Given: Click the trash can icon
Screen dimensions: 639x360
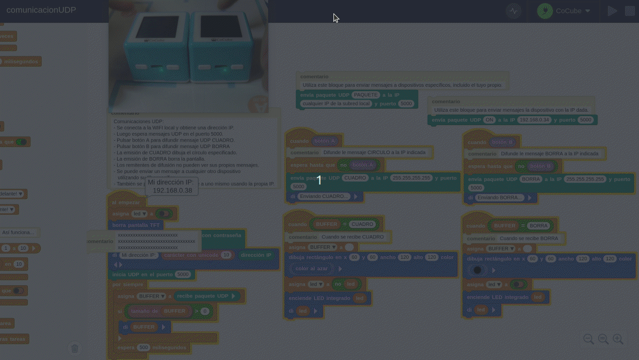Looking at the screenshot, I should [x=74, y=349].
